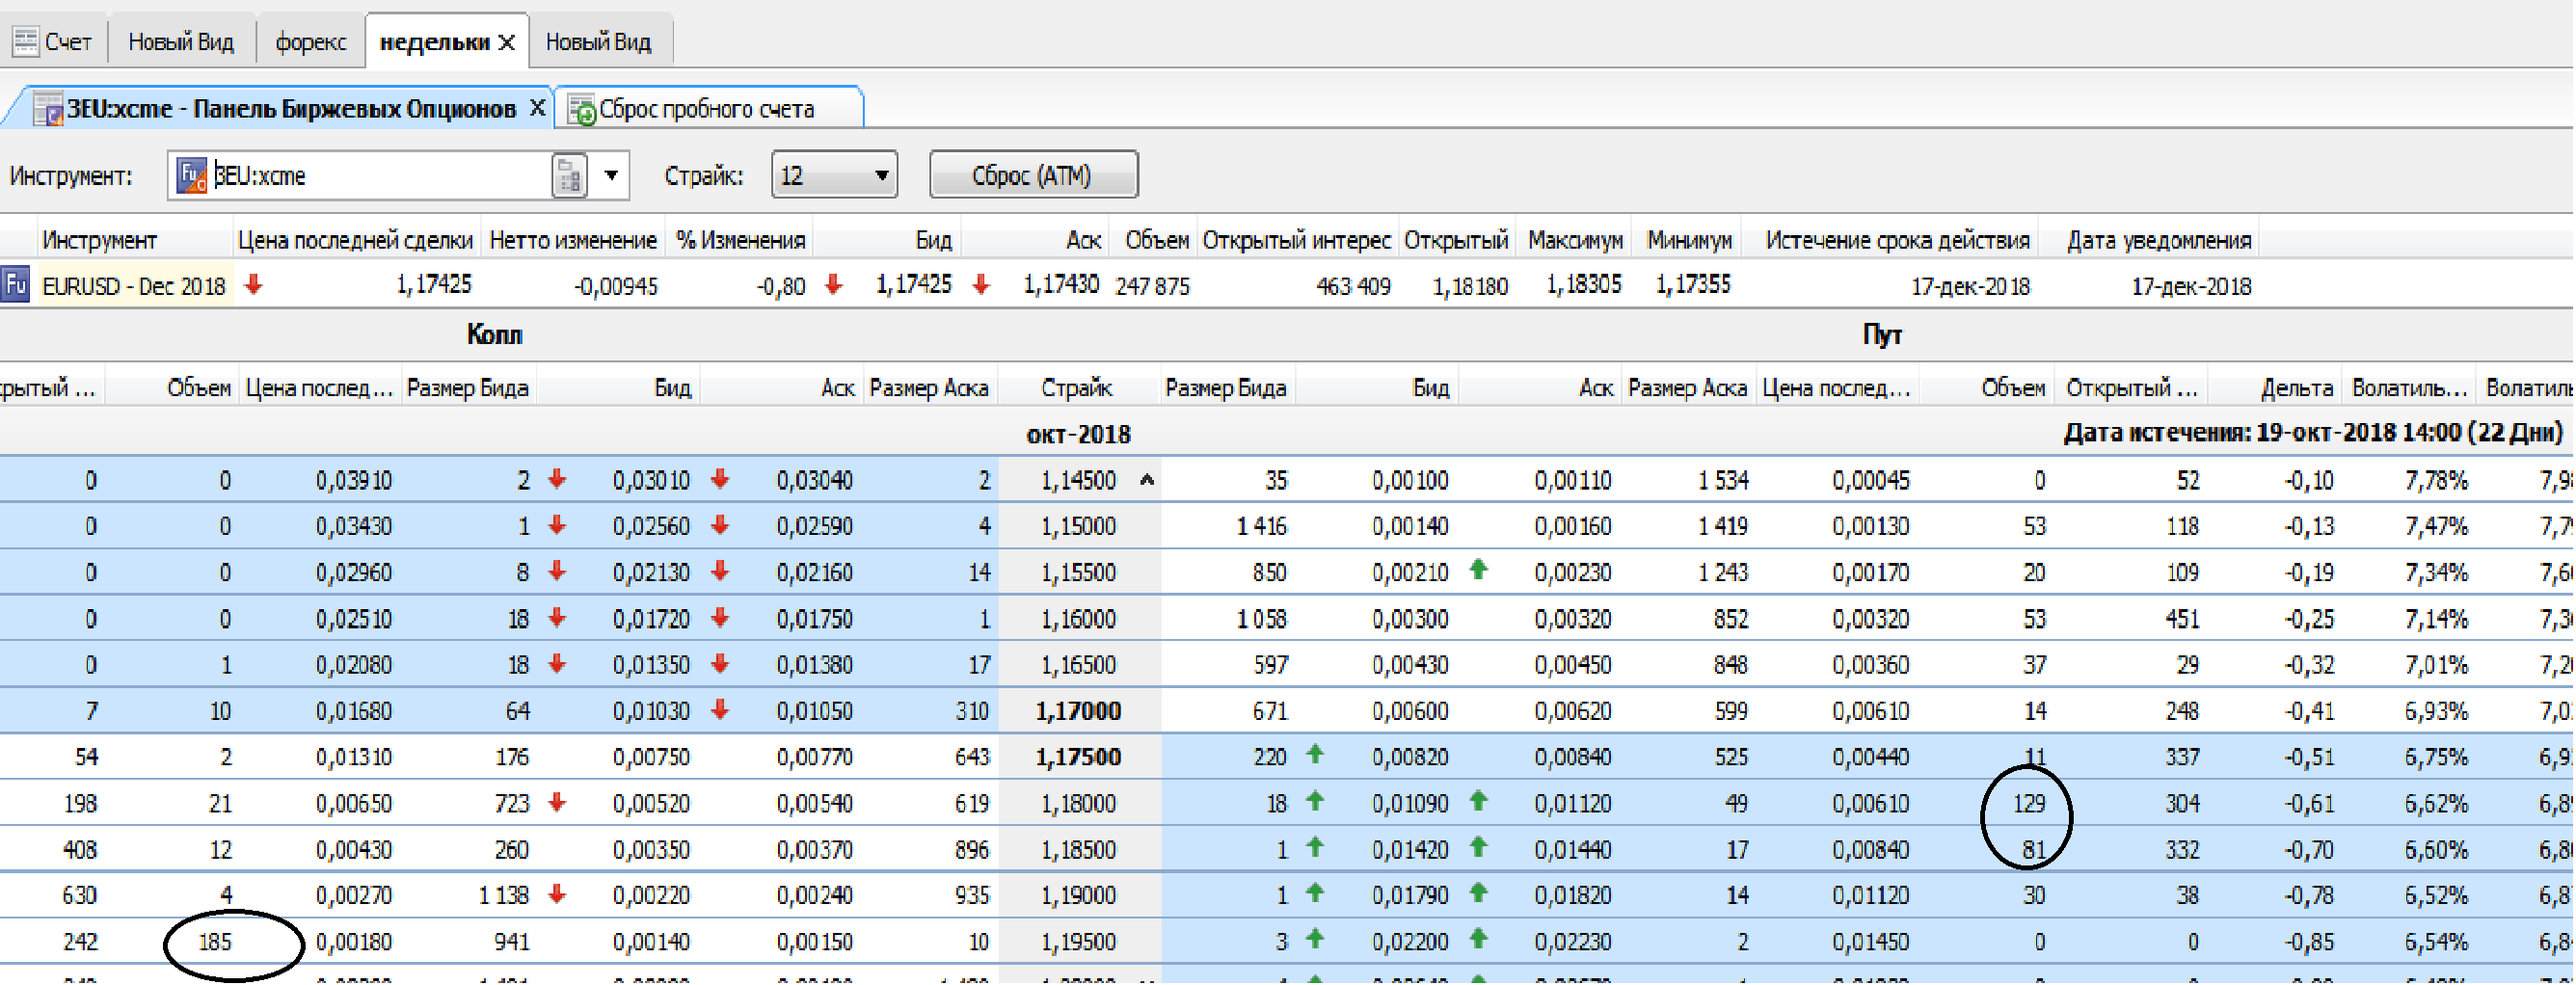The width and height of the screenshot is (2576, 985).
Task: Open the Страйк count dropdown
Action: pyautogui.click(x=834, y=176)
